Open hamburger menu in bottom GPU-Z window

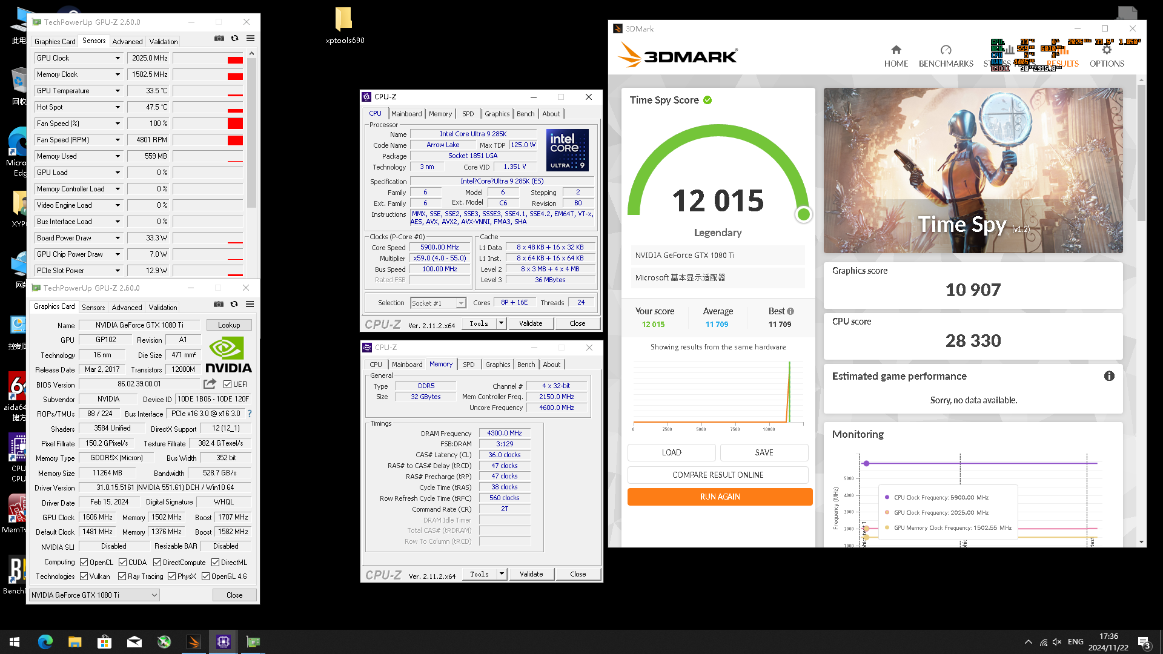click(250, 304)
